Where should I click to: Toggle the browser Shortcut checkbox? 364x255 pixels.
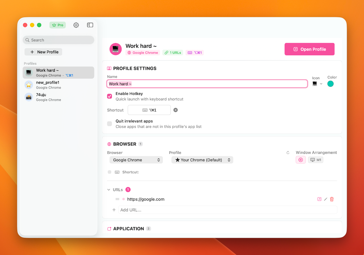110,172
